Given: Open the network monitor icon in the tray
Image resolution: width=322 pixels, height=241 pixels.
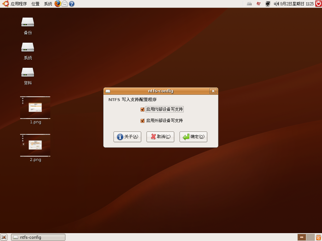Looking at the screenshot, I should tap(268, 4).
